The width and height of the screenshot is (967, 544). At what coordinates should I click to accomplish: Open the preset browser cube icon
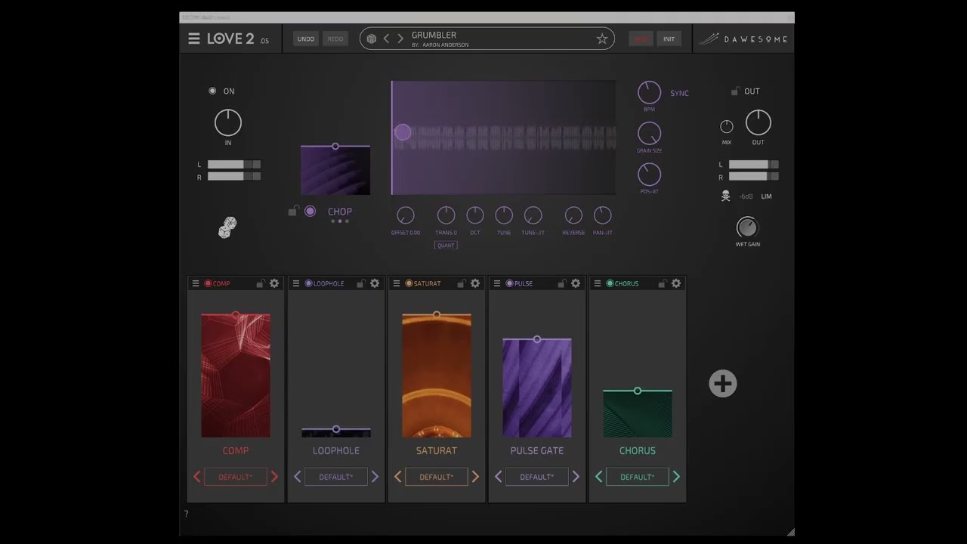click(371, 39)
